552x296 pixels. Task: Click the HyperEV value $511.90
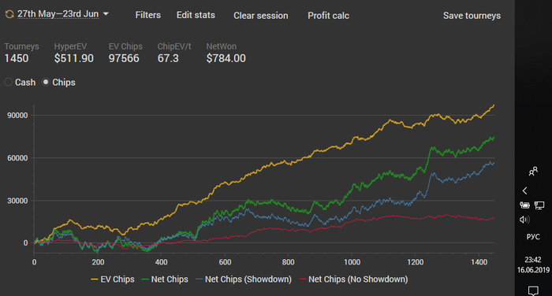[74, 58]
